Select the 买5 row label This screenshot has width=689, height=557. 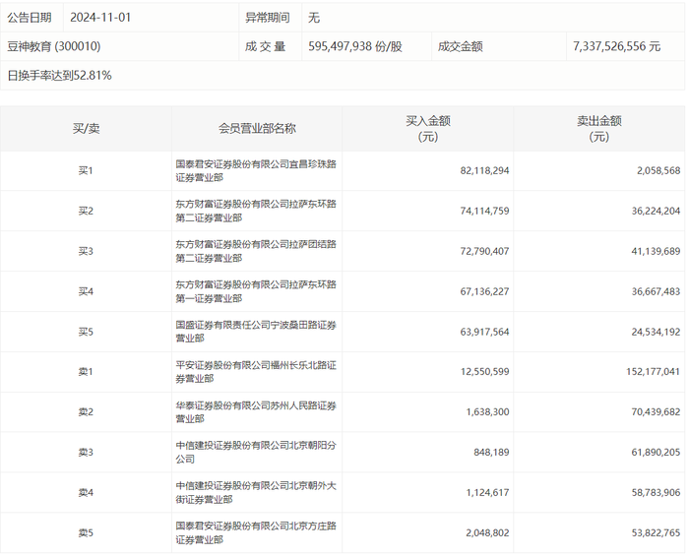click(x=86, y=332)
